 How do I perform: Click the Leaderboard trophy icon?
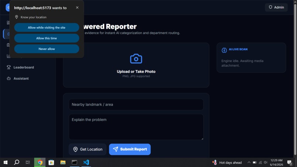coord(9,67)
